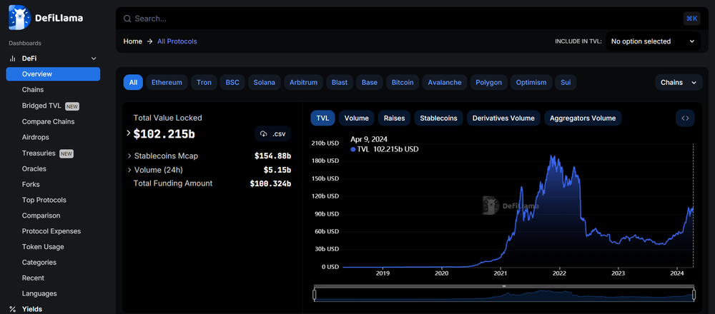The height and width of the screenshot is (314, 715).
Task: Click the DeFi bar-chart sidebar icon
Action: coord(13,59)
